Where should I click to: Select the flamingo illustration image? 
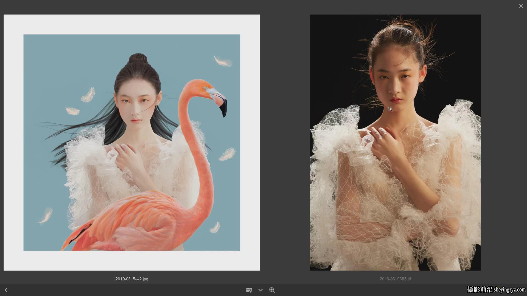click(132, 143)
